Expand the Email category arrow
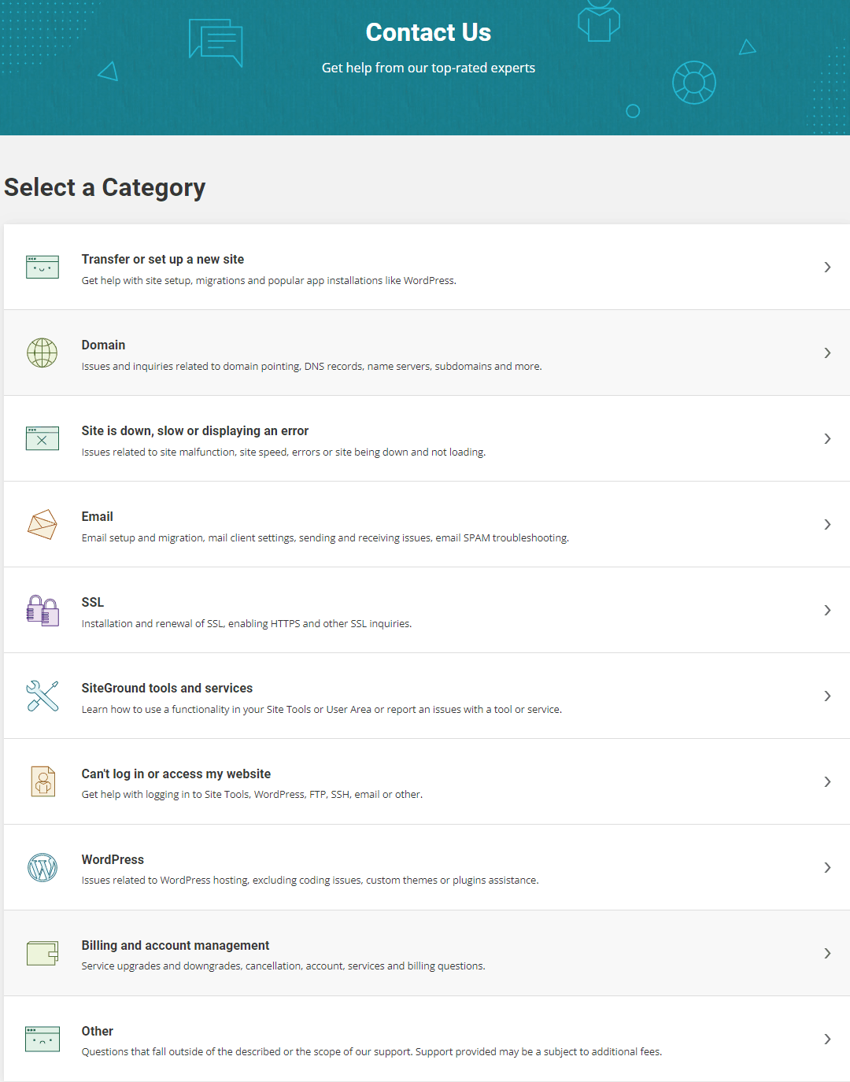The height and width of the screenshot is (1082, 850). 827,524
